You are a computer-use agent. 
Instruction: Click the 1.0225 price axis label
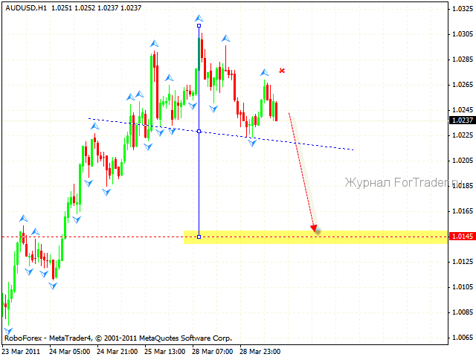coord(463,135)
